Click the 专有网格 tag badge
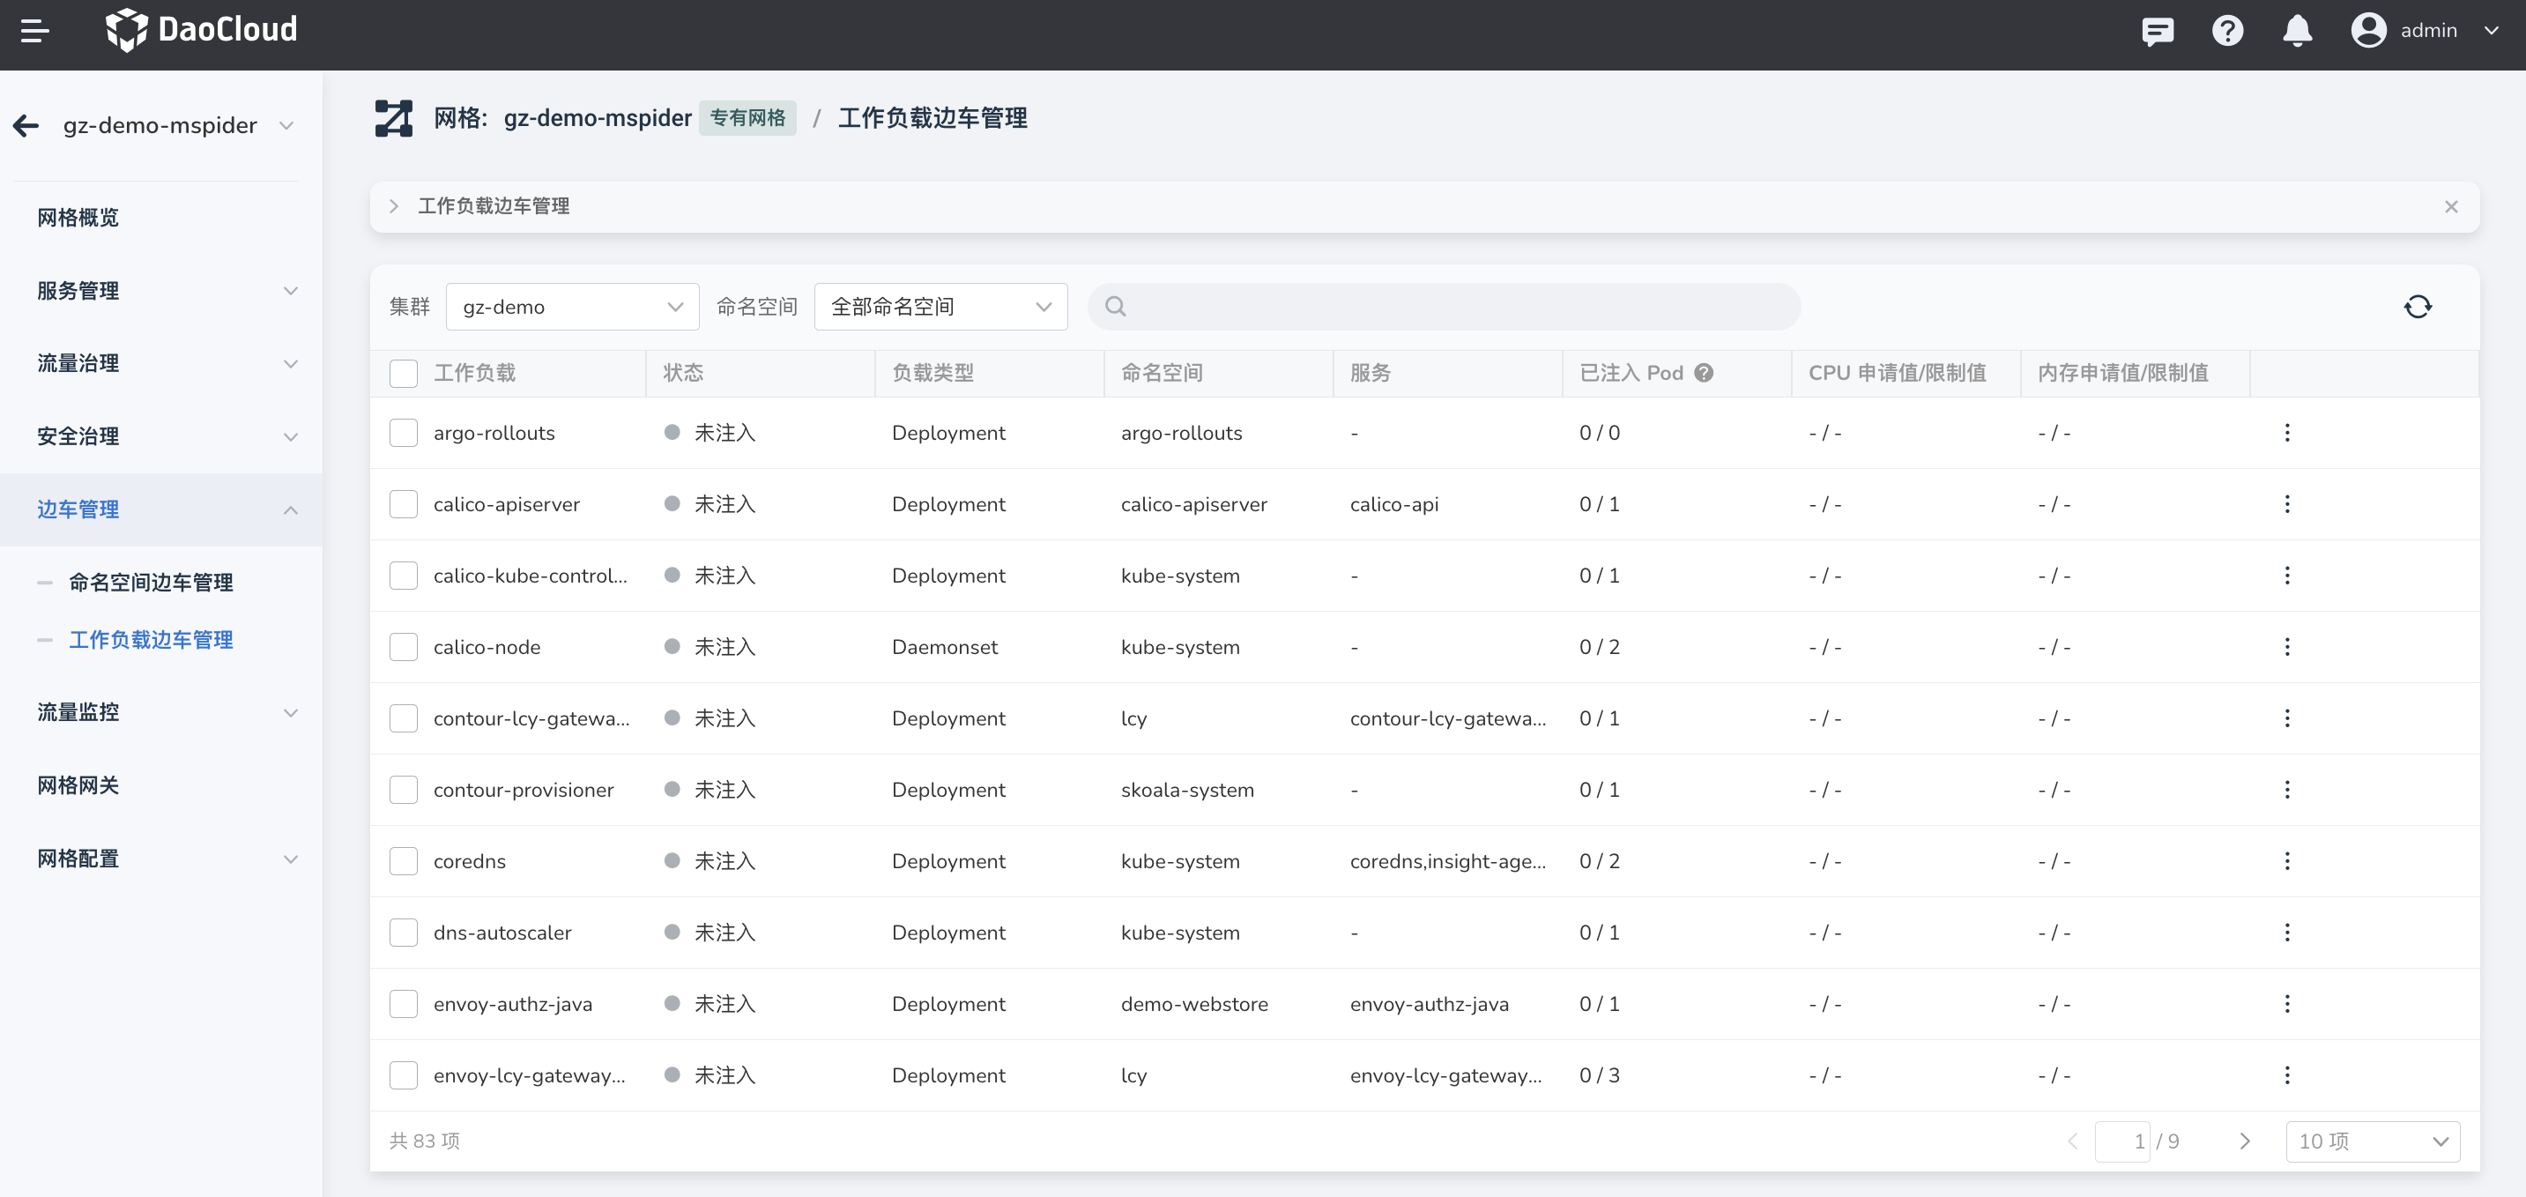The width and height of the screenshot is (2526, 1197). (x=747, y=119)
